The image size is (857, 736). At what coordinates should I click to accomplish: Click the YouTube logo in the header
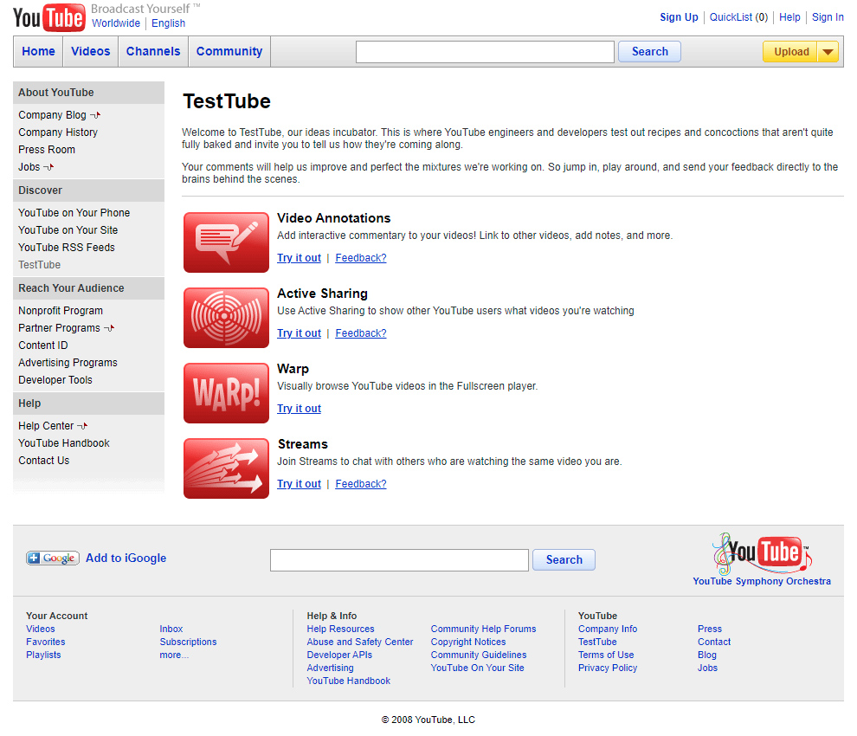point(49,17)
